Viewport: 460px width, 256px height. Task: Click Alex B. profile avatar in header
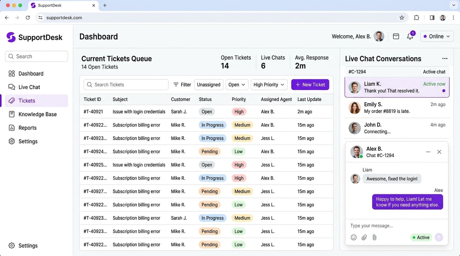[x=379, y=36]
